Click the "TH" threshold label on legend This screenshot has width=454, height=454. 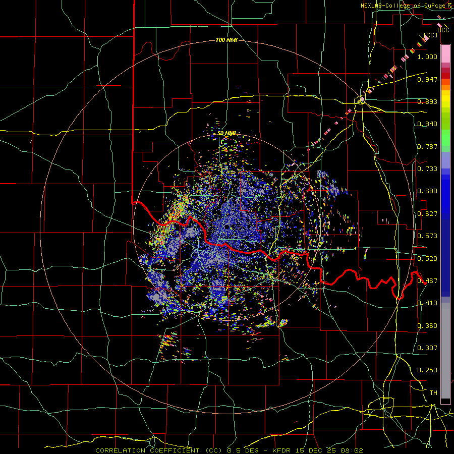click(x=433, y=393)
